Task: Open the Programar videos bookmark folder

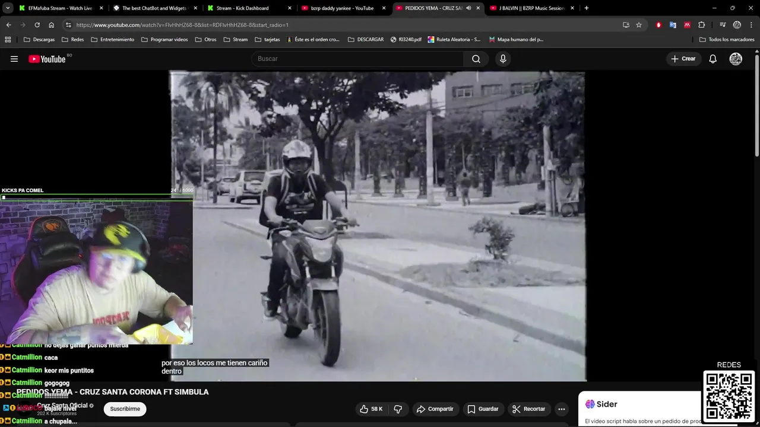Action: (x=165, y=40)
